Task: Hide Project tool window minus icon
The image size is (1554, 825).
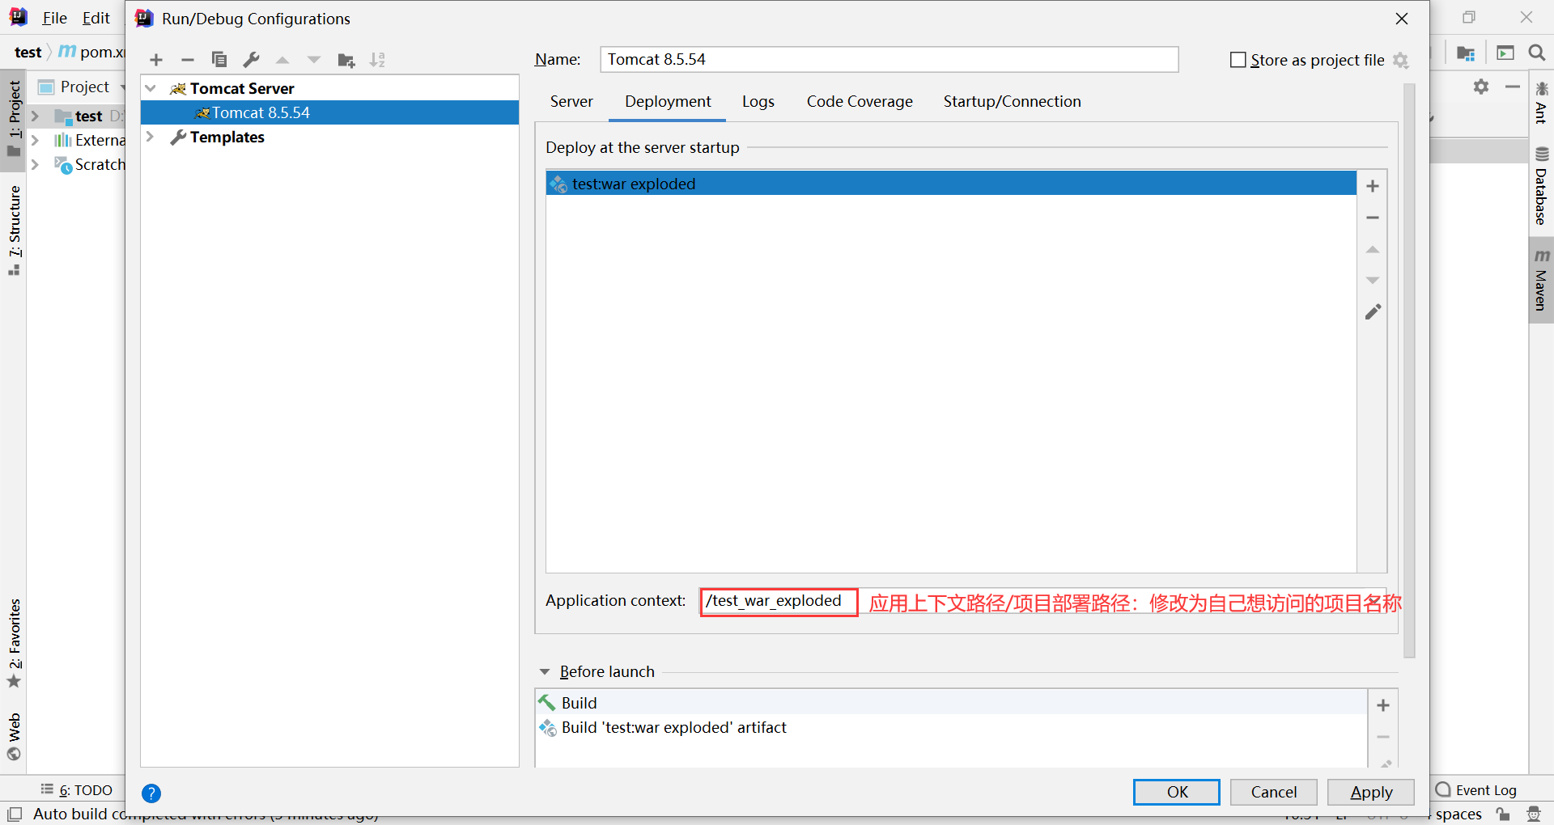Action: point(1513,87)
